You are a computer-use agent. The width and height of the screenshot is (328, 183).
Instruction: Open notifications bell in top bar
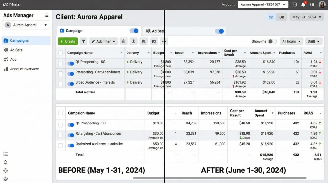pyautogui.click(x=303, y=4)
